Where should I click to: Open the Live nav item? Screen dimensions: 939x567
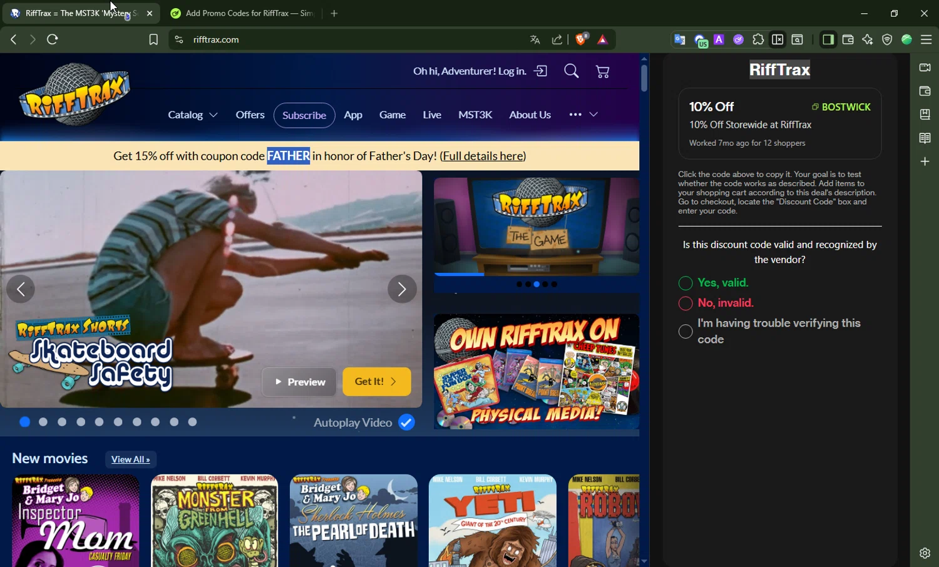point(432,115)
